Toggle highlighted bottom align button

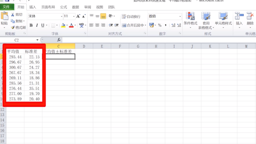pos(103,16)
